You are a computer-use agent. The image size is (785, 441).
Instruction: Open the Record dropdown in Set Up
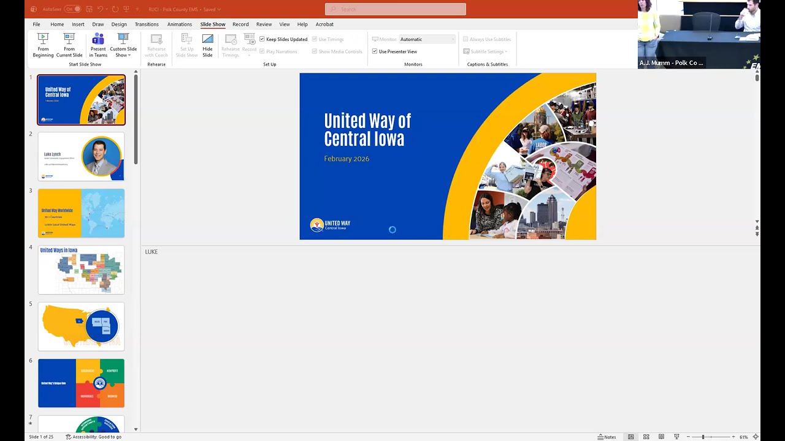pyautogui.click(x=249, y=45)
